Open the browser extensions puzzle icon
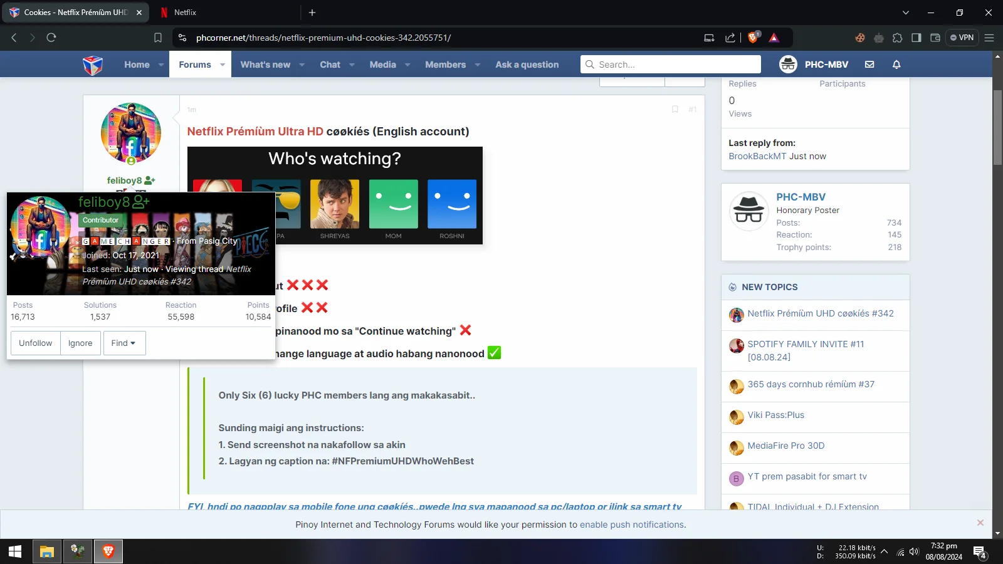The image size is (1003, 564). click(x=898, y=38)
